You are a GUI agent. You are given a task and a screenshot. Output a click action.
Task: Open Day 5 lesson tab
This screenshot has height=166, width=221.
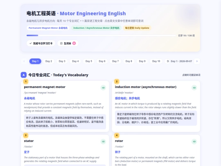[89, 61]
